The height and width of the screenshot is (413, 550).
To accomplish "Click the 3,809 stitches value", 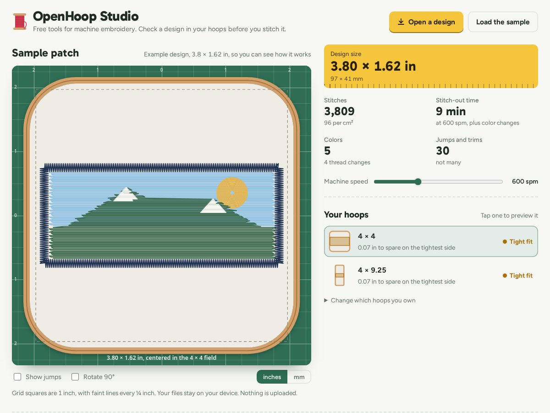I will [x=339, y=112].
